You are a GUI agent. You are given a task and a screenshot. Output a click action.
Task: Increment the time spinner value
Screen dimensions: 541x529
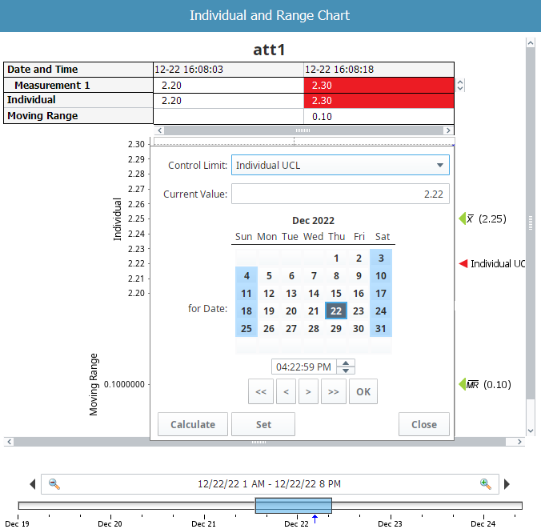tap(346, 363)
